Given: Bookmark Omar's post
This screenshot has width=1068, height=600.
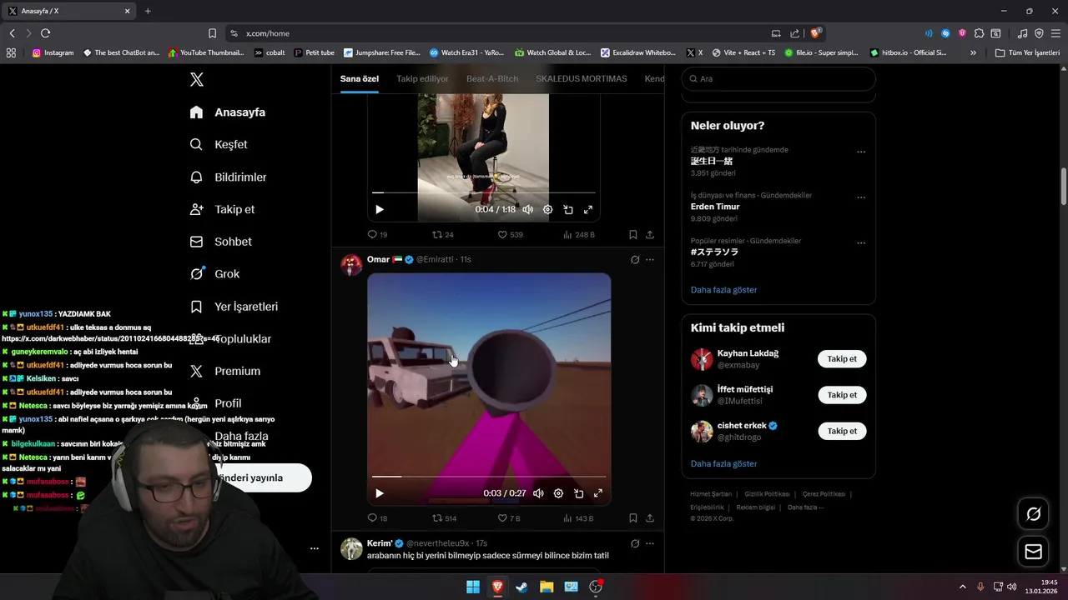Looking at the screenshot, I should pyautogui.click(x=633, y=518).
